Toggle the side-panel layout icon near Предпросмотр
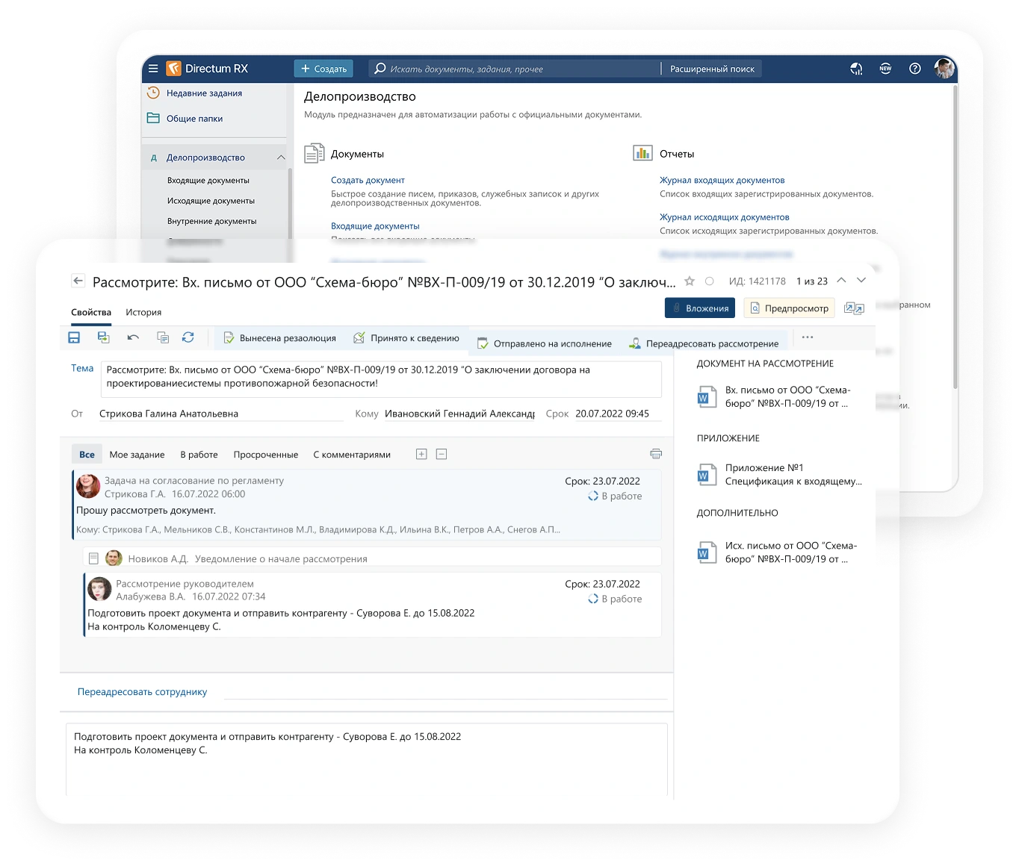The height and width of the screenshot is (866, 1019). (x=853, y=308)
